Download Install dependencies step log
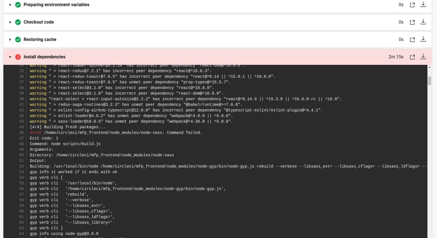 [423, 57]
